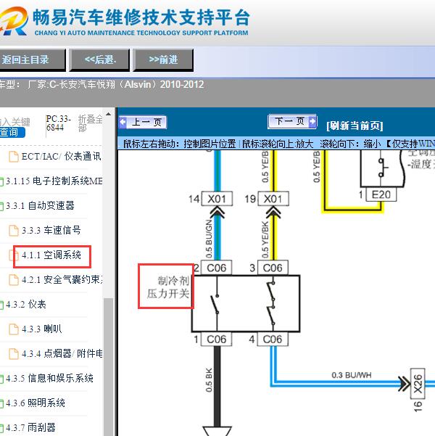The image size is (435, 436).
Task: Expand folder icon beside 4.3.6 照明系统
Action: [1, 403]
